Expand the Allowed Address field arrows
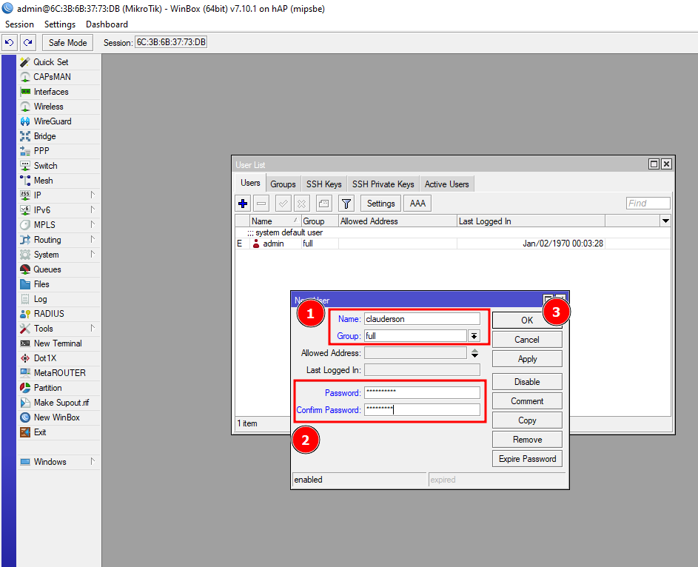The image size is (698, 567). [474, 354]
